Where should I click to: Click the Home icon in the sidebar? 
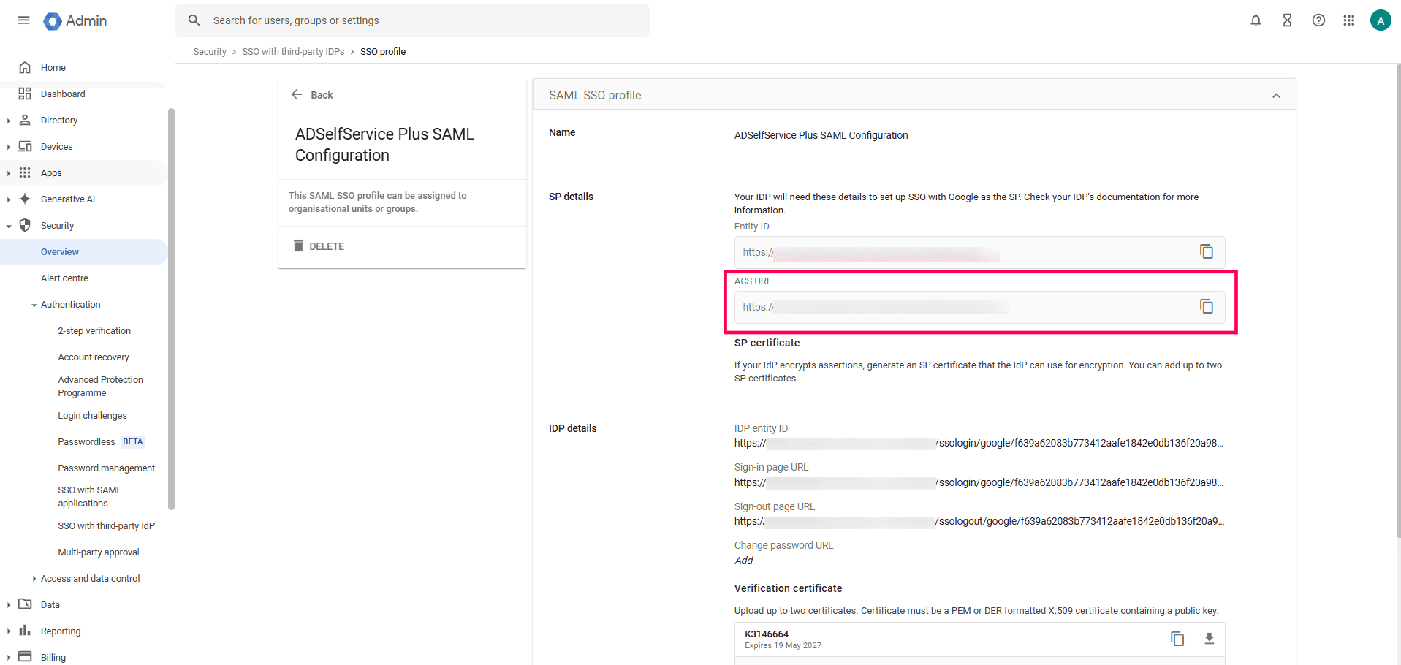tap(26, 67)
